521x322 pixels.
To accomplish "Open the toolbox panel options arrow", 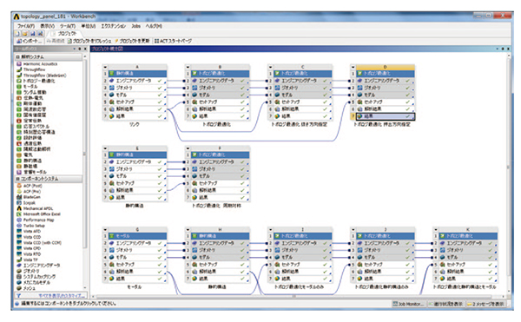I will [x=75, y=49].
